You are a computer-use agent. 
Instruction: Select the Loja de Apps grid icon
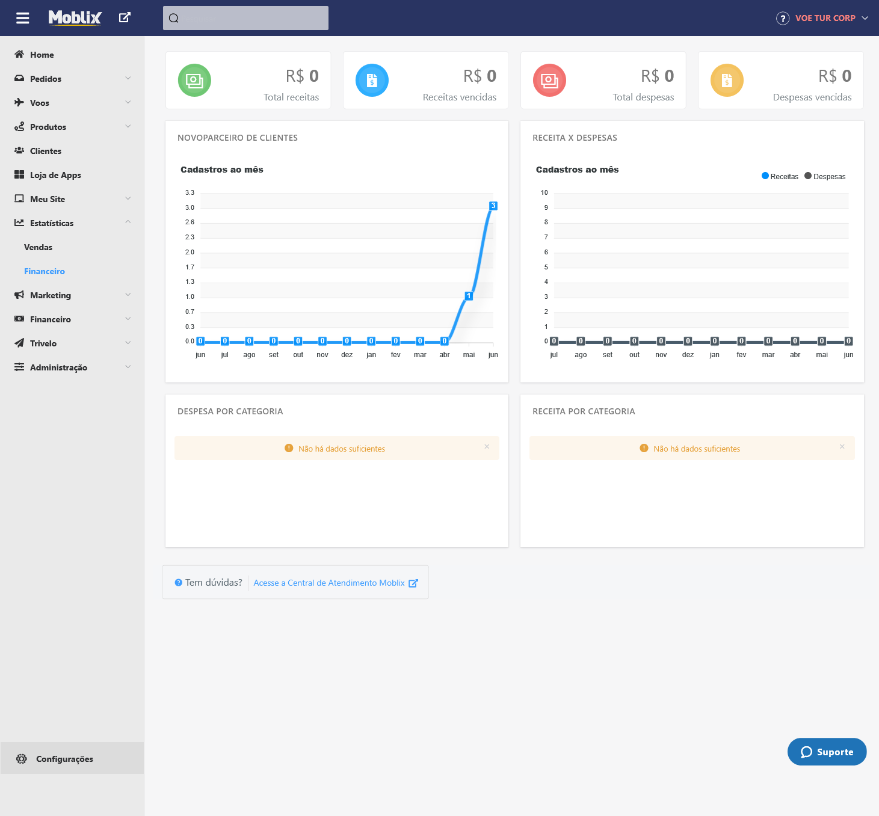point(20,174)
